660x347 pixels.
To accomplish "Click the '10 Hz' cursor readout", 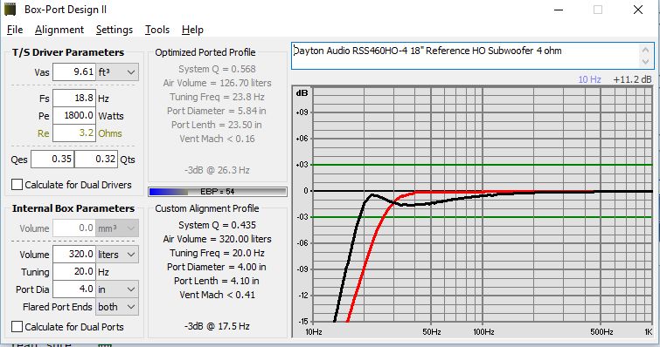I will click(589, 79).
